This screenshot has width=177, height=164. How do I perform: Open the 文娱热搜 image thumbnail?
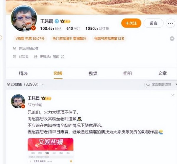tap(50, 151)
